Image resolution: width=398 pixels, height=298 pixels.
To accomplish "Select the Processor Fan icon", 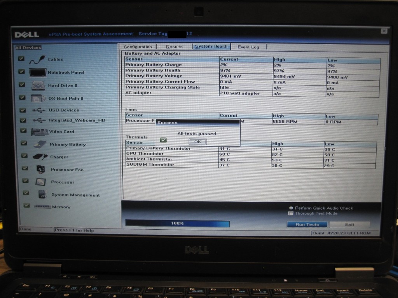I will [40, 169].
